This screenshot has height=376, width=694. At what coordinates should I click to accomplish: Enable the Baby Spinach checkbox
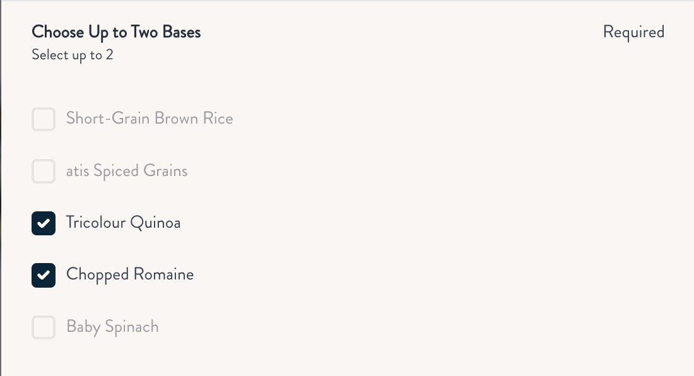coord(44,327)
